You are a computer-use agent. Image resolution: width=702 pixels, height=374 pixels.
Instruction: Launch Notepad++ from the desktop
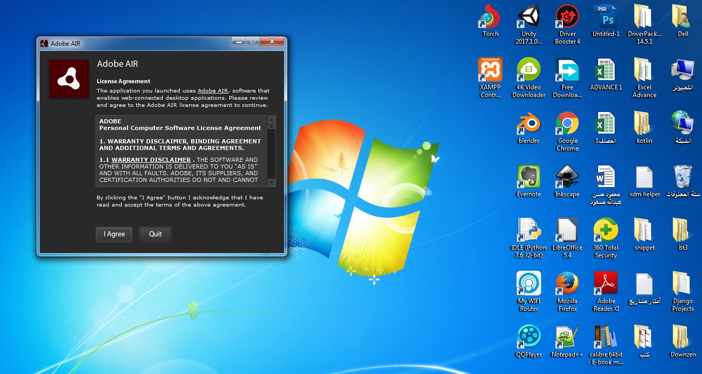tap(567, 336)
